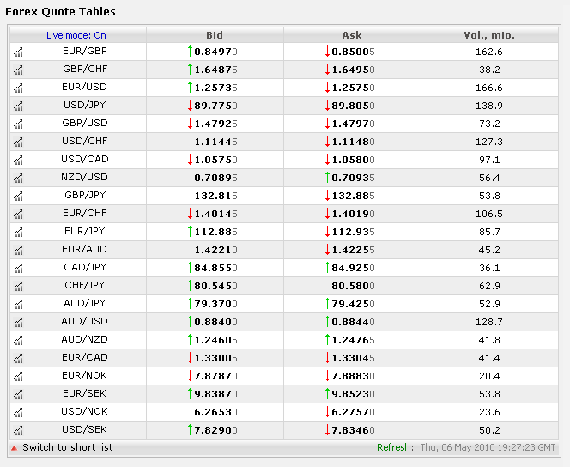Image resolution: width=570 pixels, height=467 pixels.
Task: Open chart icon for GBP/CHF row
Action: coord(18,70)
